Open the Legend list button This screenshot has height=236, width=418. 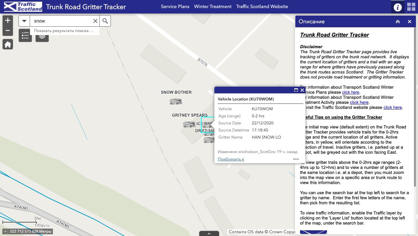(x=25, y=35)
